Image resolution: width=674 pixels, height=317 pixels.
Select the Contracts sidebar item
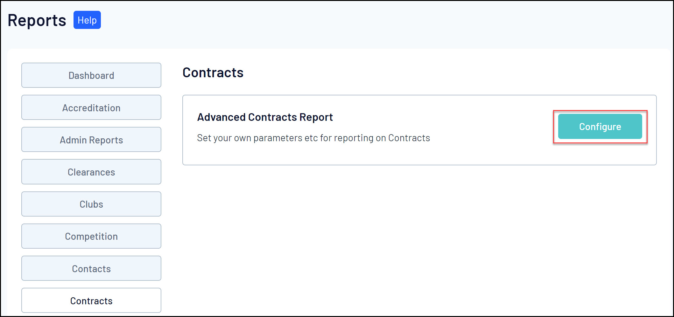[x=91, y=300]
